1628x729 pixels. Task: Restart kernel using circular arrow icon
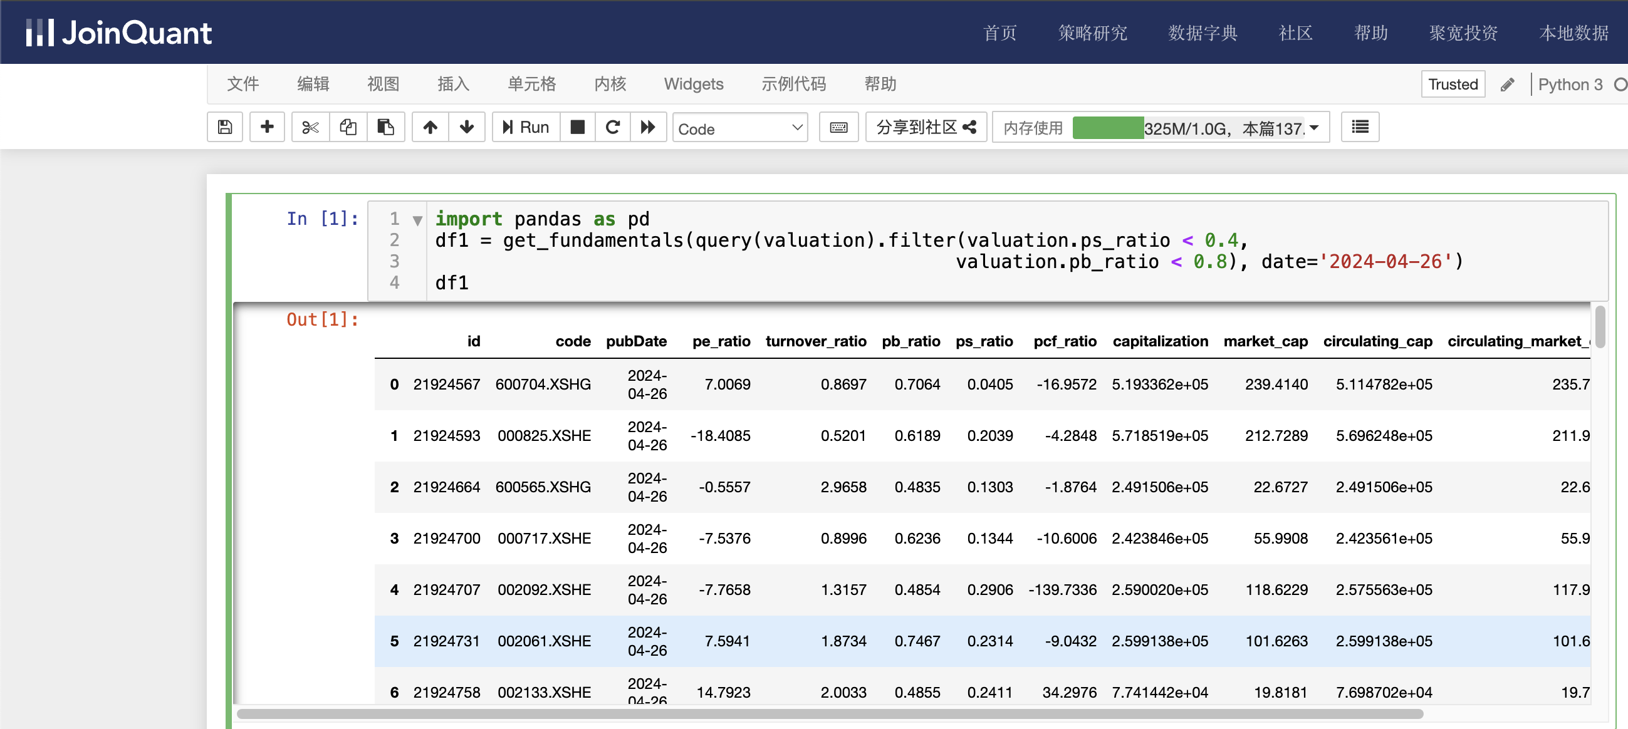[612, 128]
